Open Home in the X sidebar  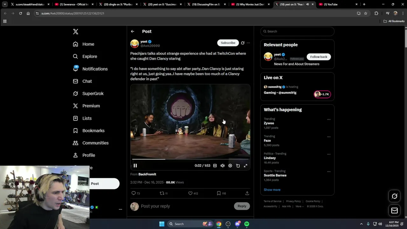pyautogui.click(x=84, y=44)
